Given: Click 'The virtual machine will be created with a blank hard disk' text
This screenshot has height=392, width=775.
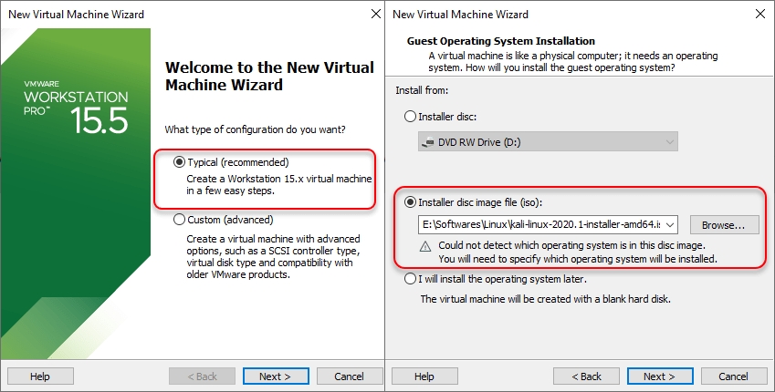Looking at the screenshot, I should pyautogui.click(x=545, y=299).
